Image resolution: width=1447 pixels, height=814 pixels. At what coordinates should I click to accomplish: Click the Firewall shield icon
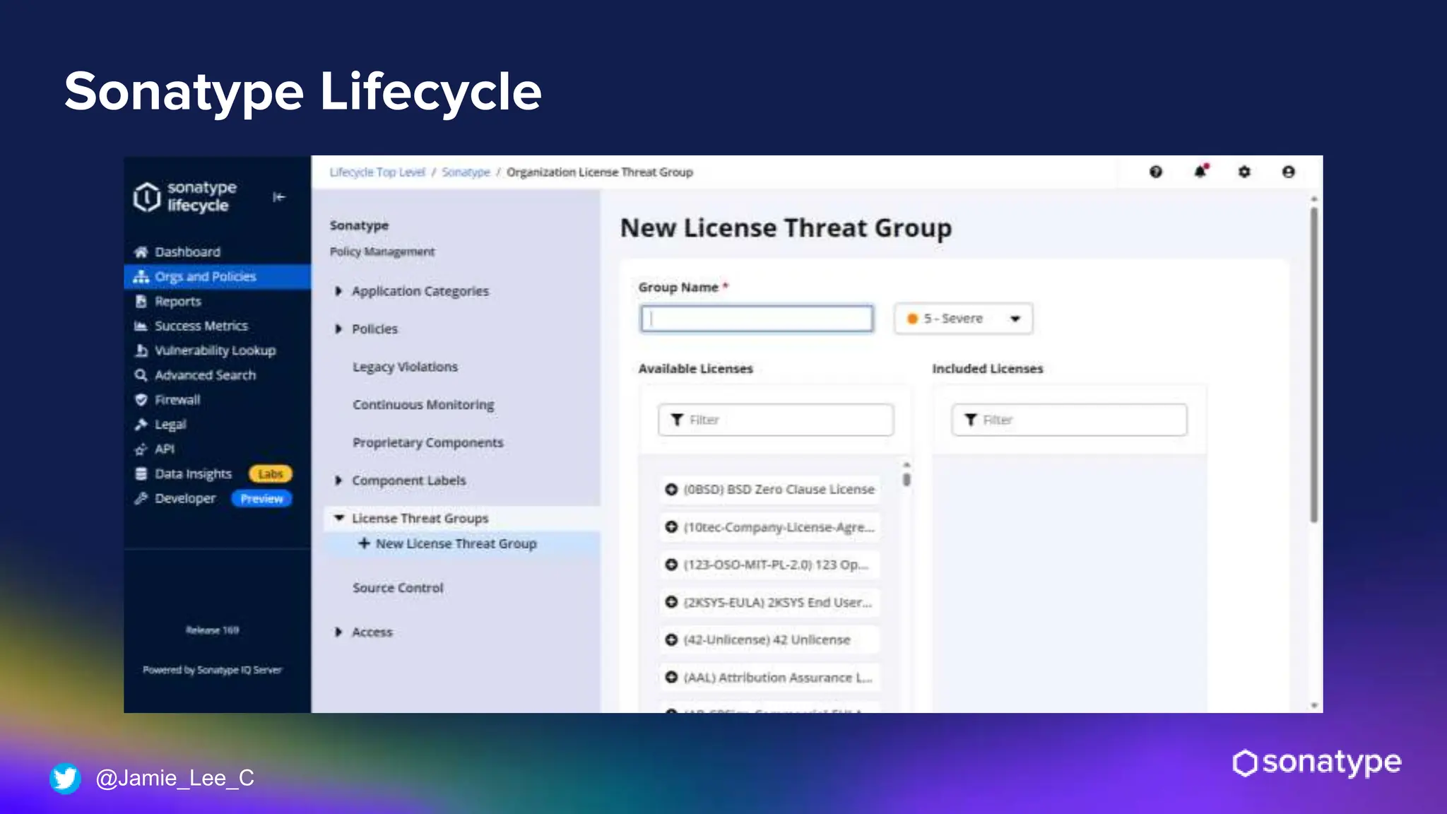[141, 400]
